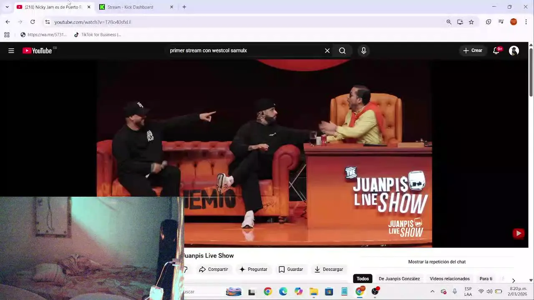This screenshot has height=300, width=534.
Task: Start voice search with the microphone
Action: [363, 51]
